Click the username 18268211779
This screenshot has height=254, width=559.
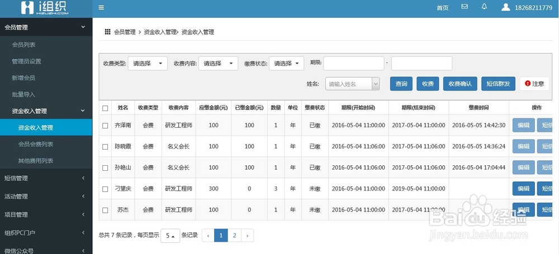point(533,8)
